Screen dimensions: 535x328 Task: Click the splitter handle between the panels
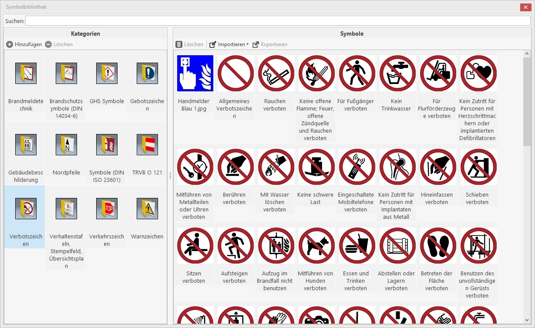[170, 175]
